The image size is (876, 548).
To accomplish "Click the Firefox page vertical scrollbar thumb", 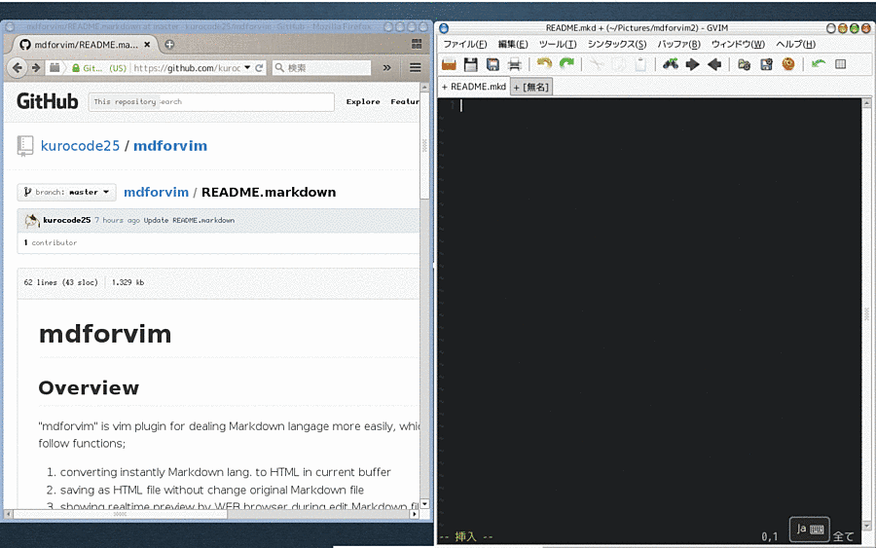I will [x=424, y=146].
